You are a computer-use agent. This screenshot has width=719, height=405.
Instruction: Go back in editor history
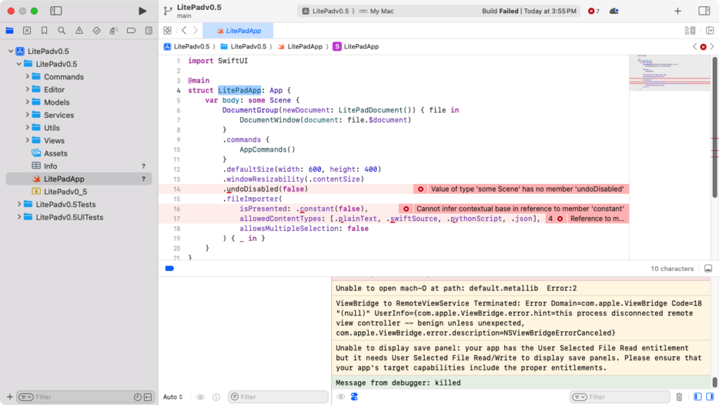pos(184,31)
